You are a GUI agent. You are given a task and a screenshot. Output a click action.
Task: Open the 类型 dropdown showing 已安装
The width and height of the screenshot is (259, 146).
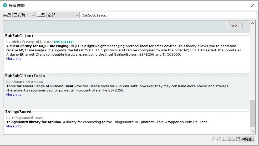24,15
